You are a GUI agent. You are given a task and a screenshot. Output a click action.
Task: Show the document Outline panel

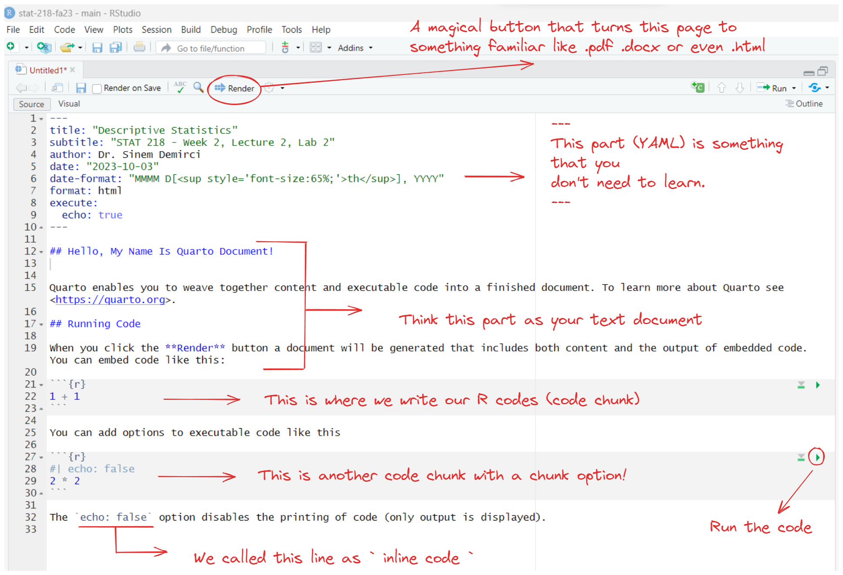tap(804, 104)
